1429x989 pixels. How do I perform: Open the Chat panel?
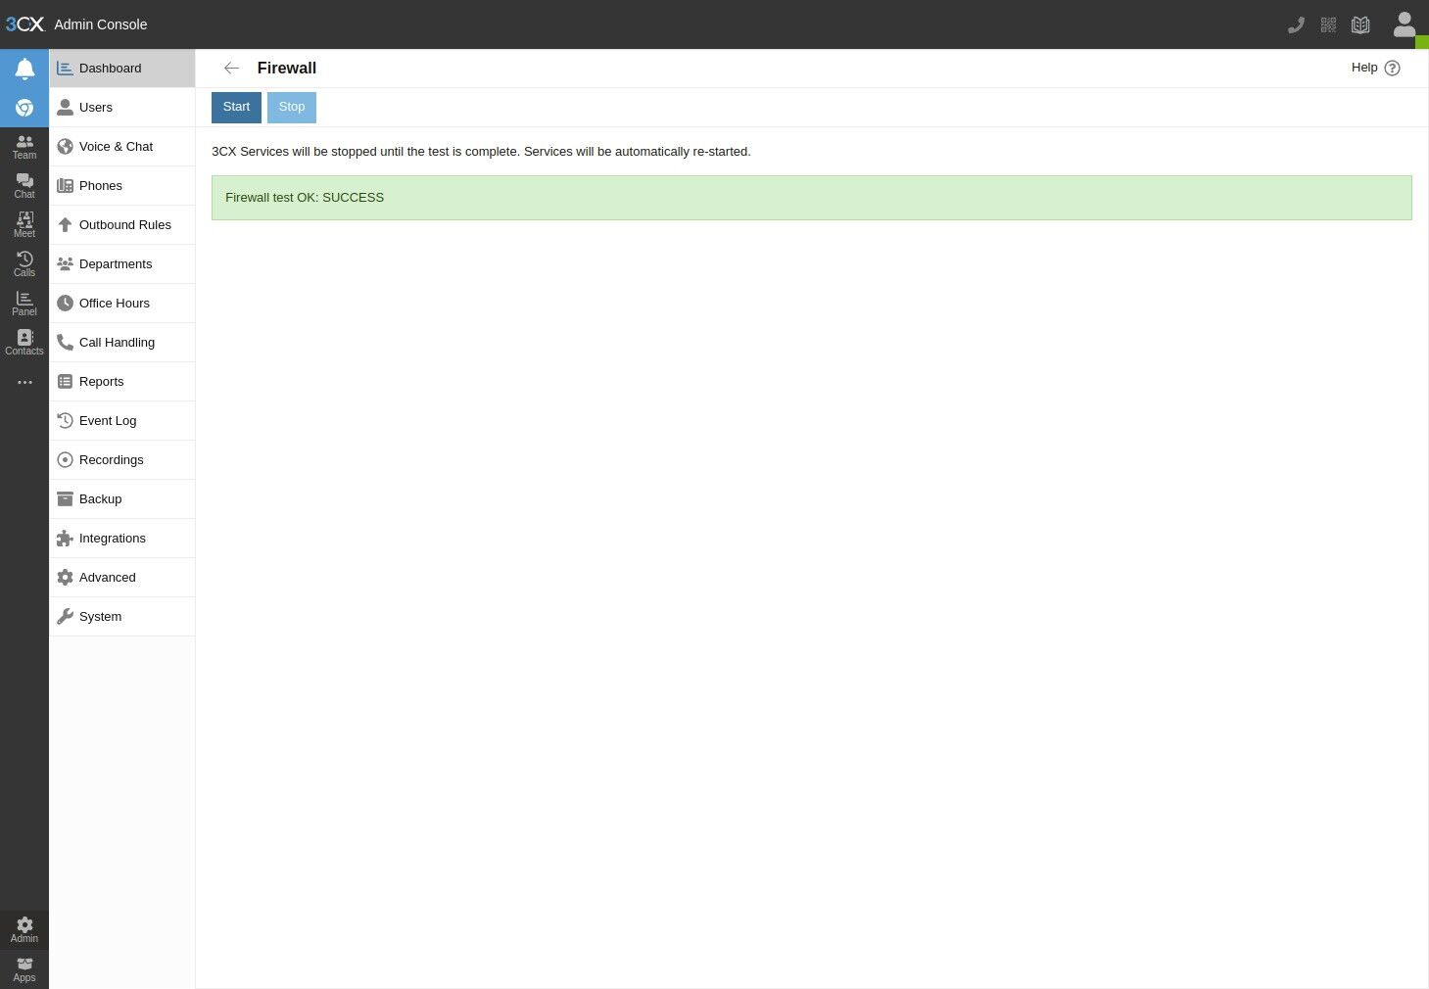coord(24,186)
